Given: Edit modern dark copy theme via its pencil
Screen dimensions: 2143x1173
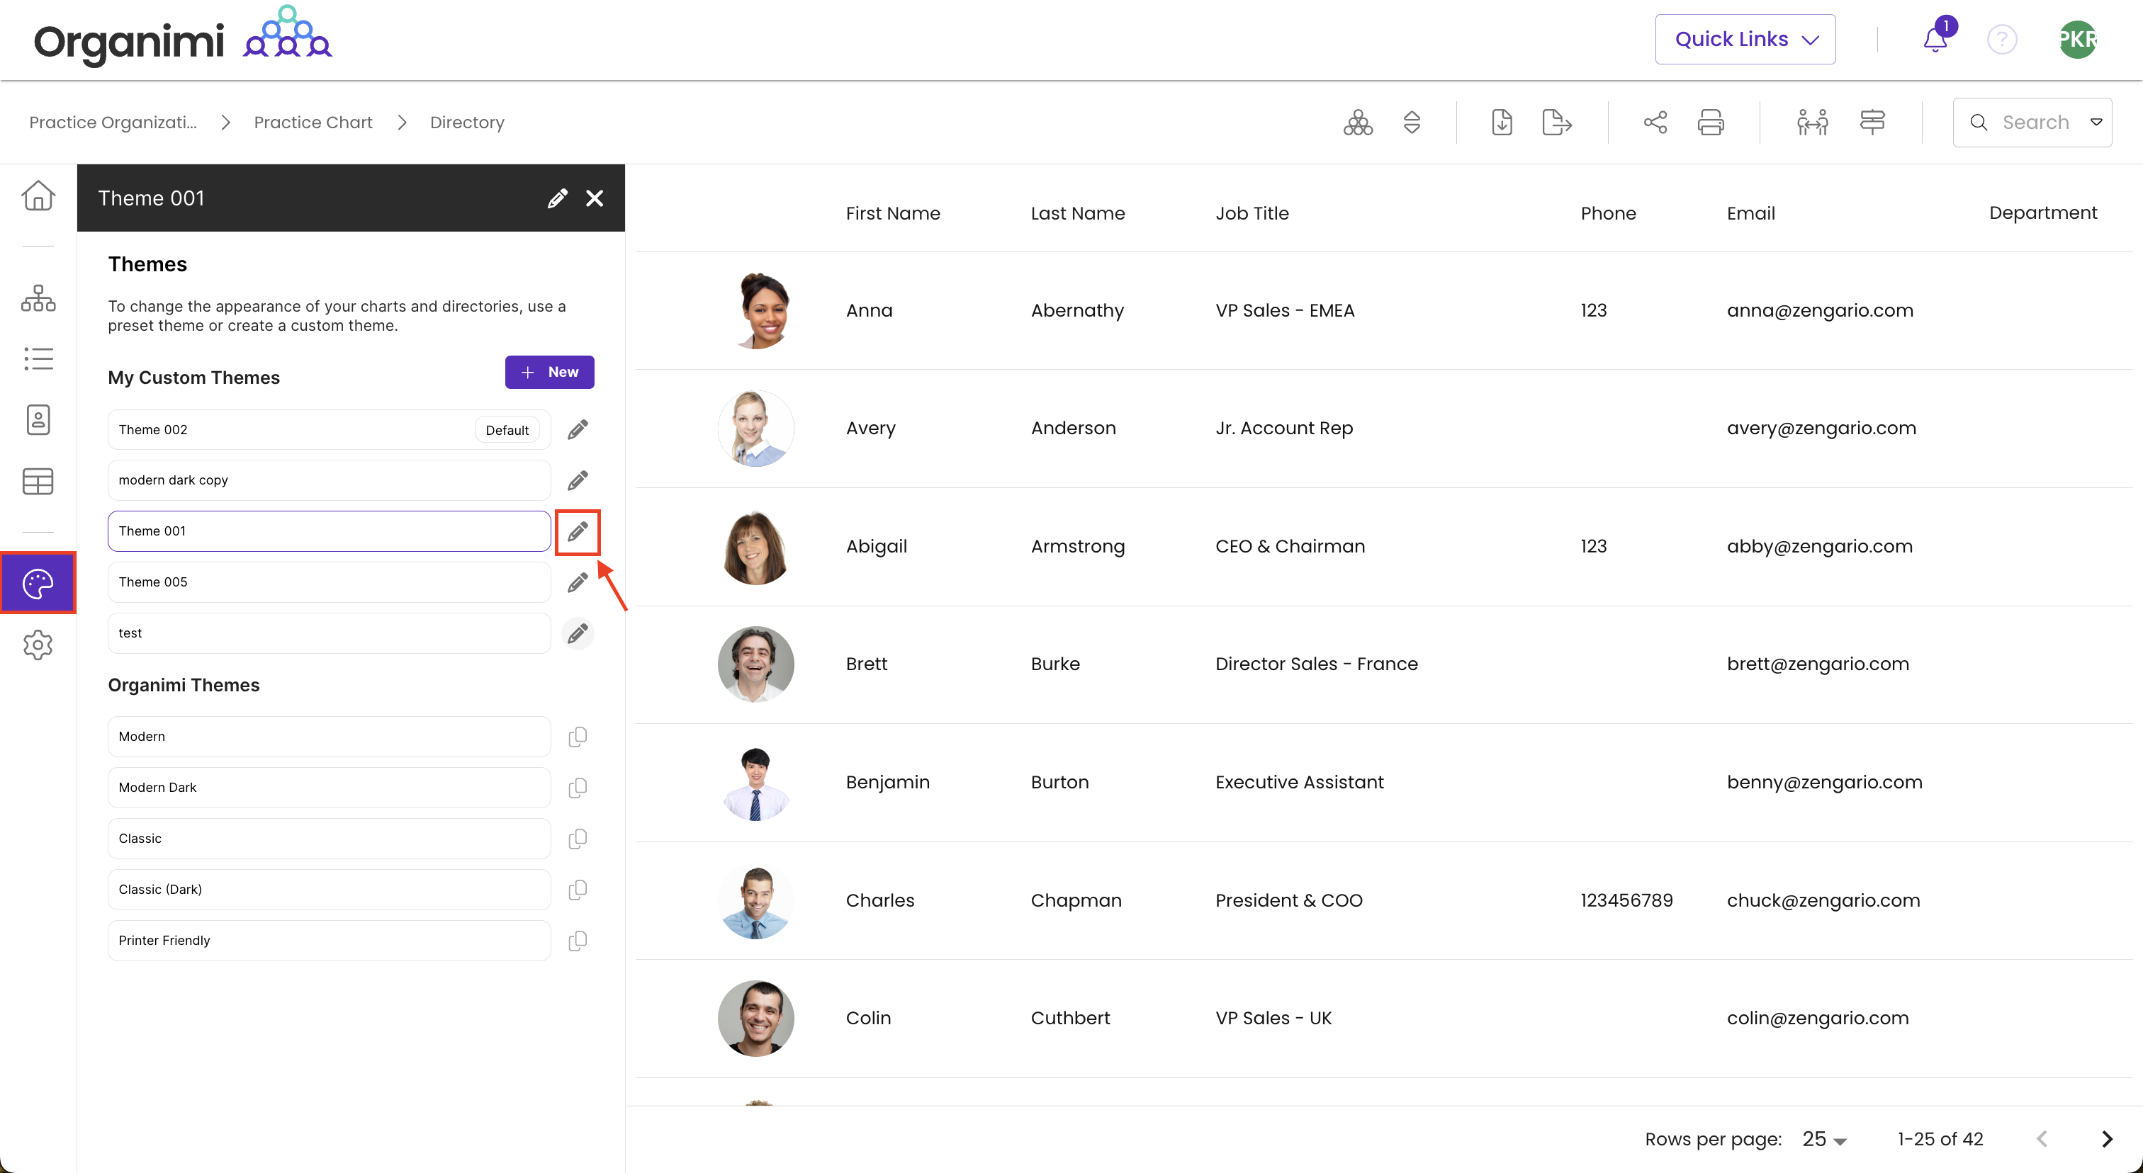Looking at the screenshot, I should click(x=578, y=480).
